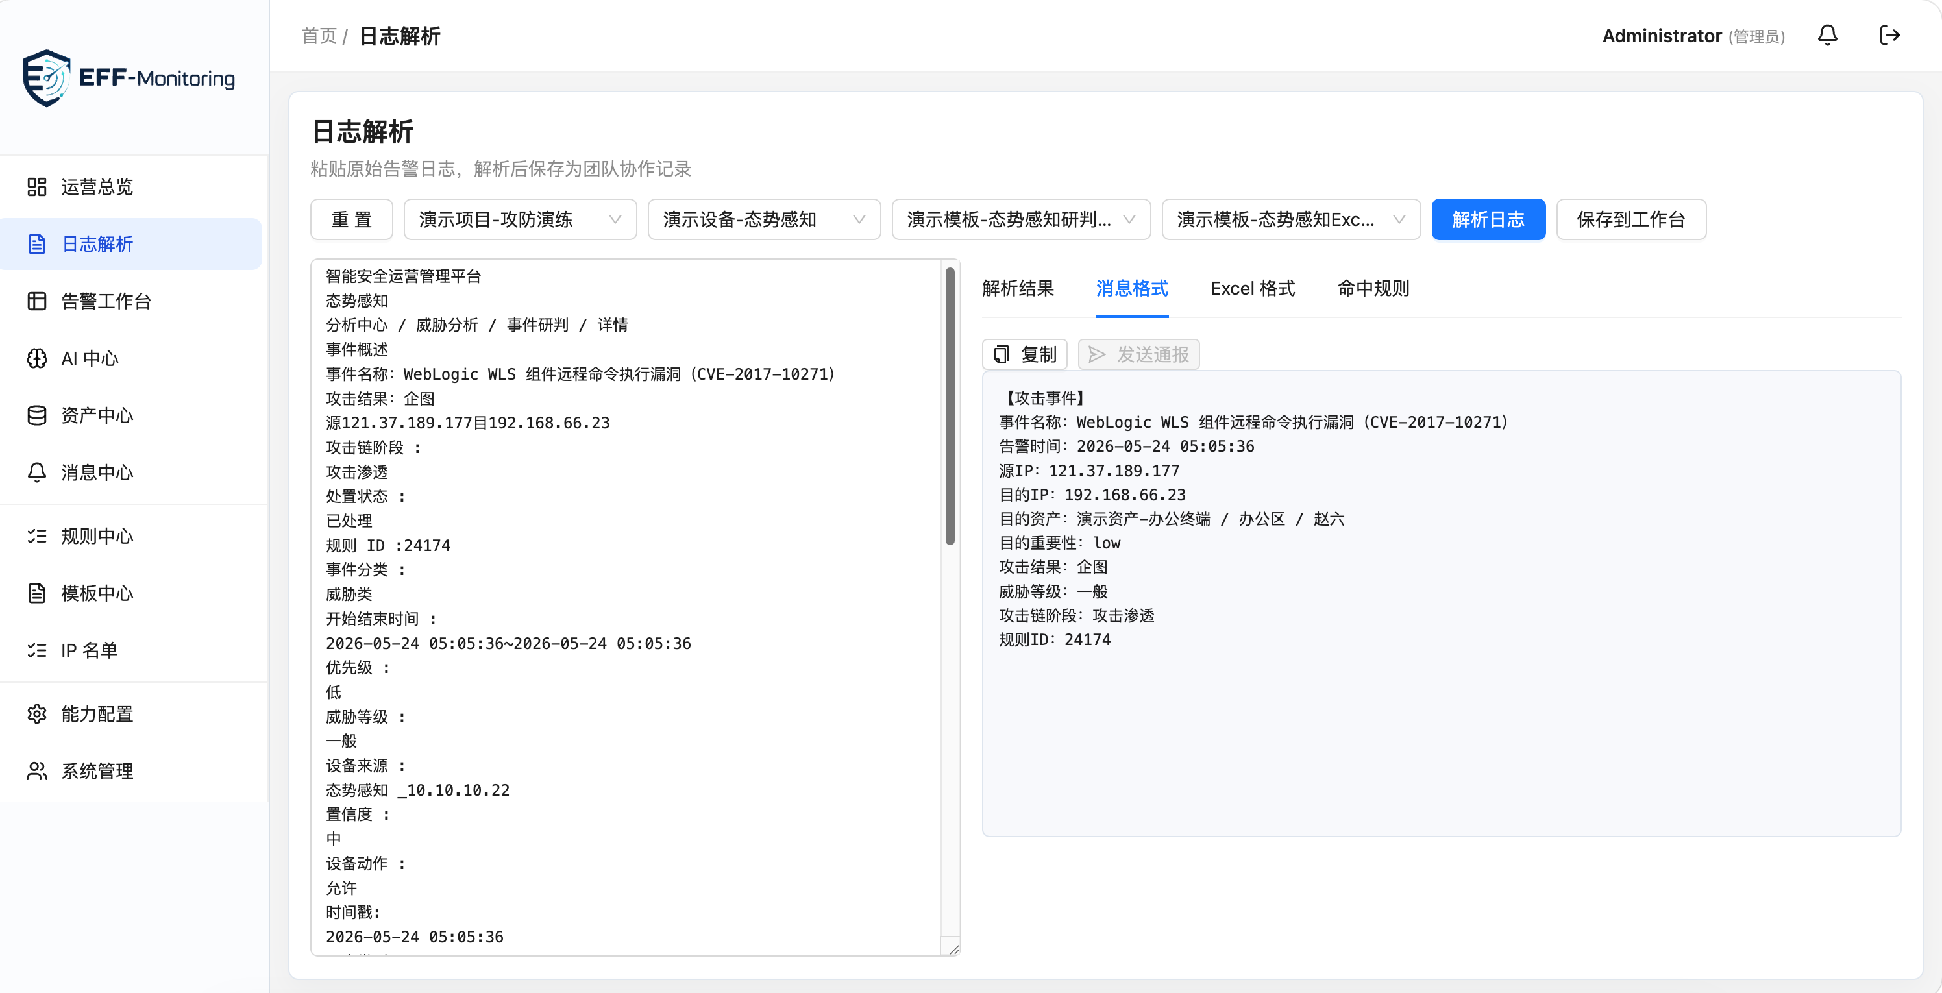
Task: Click 规则 ID :24174 in the log
Action: pyautogui.click(x=387, y=545)
